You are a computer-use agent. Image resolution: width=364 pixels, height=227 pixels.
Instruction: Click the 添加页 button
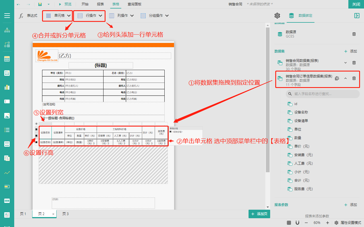(x=259, y=214)
